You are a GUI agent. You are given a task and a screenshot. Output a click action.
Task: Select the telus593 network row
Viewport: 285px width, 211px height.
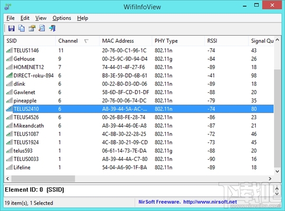click(139, 151)
